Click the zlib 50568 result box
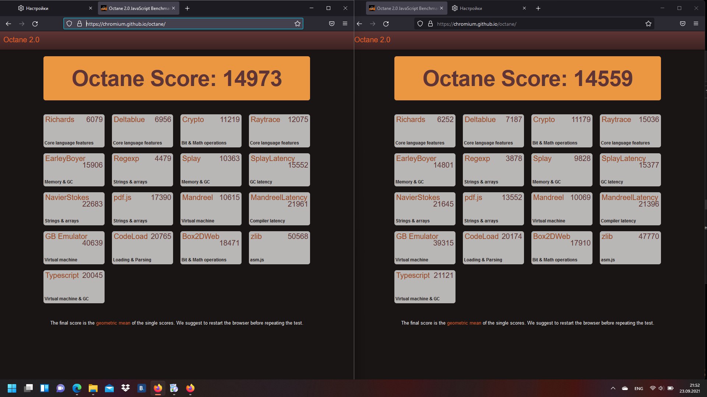This screenshot has height=397, width=707. pos(279,248)
